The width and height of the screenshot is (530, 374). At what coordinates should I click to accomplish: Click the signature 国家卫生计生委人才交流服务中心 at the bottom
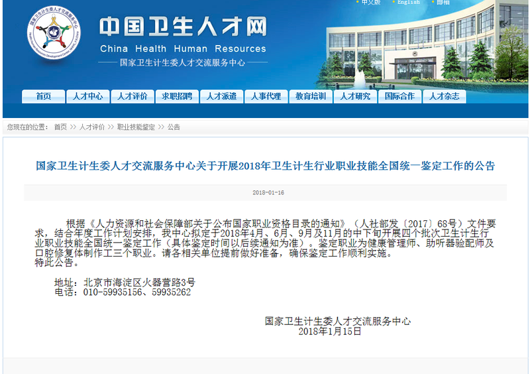pyautogui.click(x=338, y=321)
